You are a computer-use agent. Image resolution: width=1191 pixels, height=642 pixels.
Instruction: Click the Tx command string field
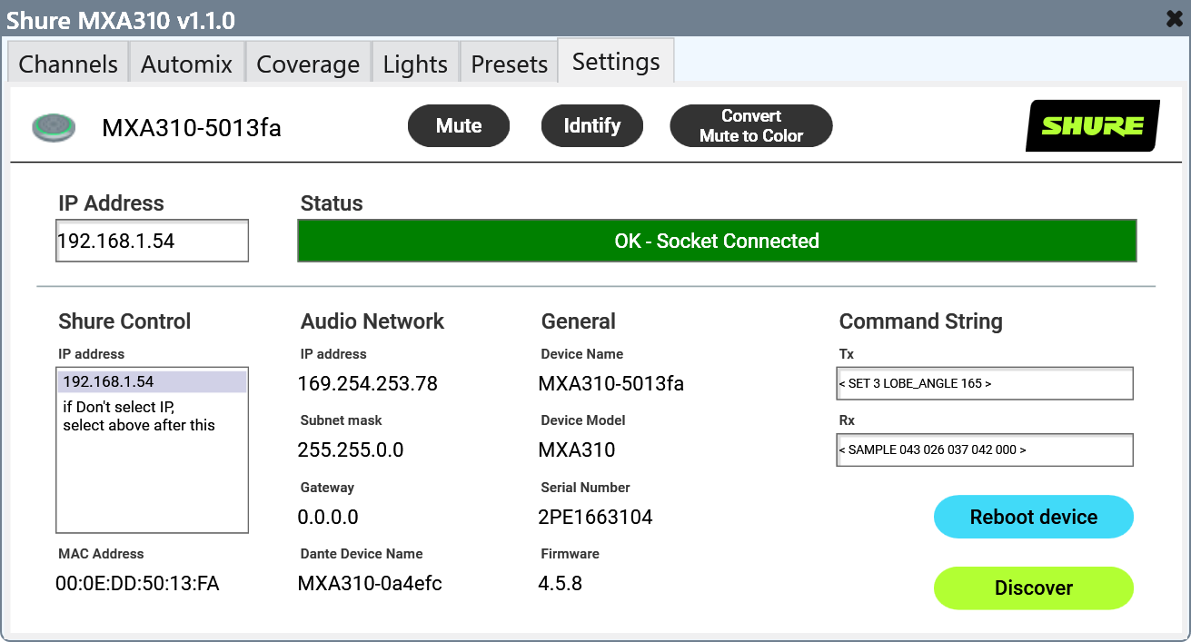pos(985,383)
